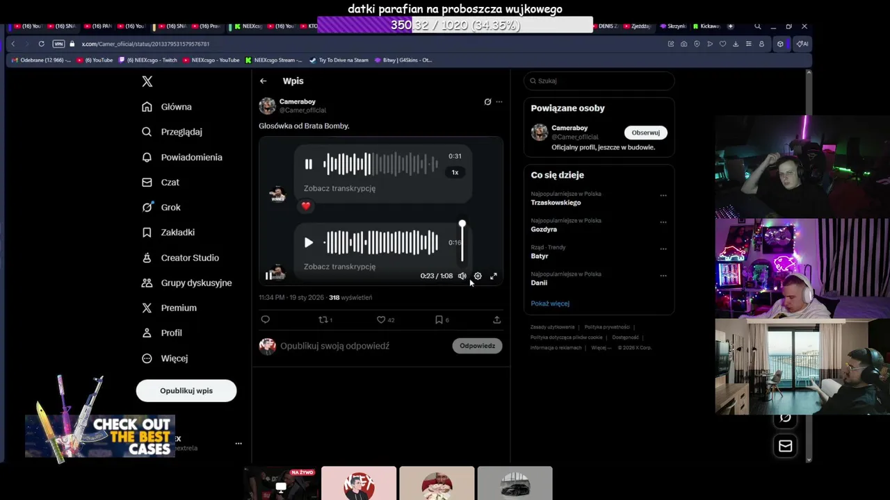Open the floating messages envelope button
Screen dimensions: 890x500
[x=785, y=446]
